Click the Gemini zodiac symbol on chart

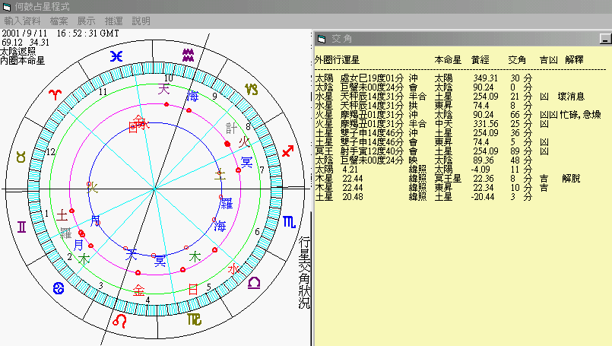pos(22,227)
